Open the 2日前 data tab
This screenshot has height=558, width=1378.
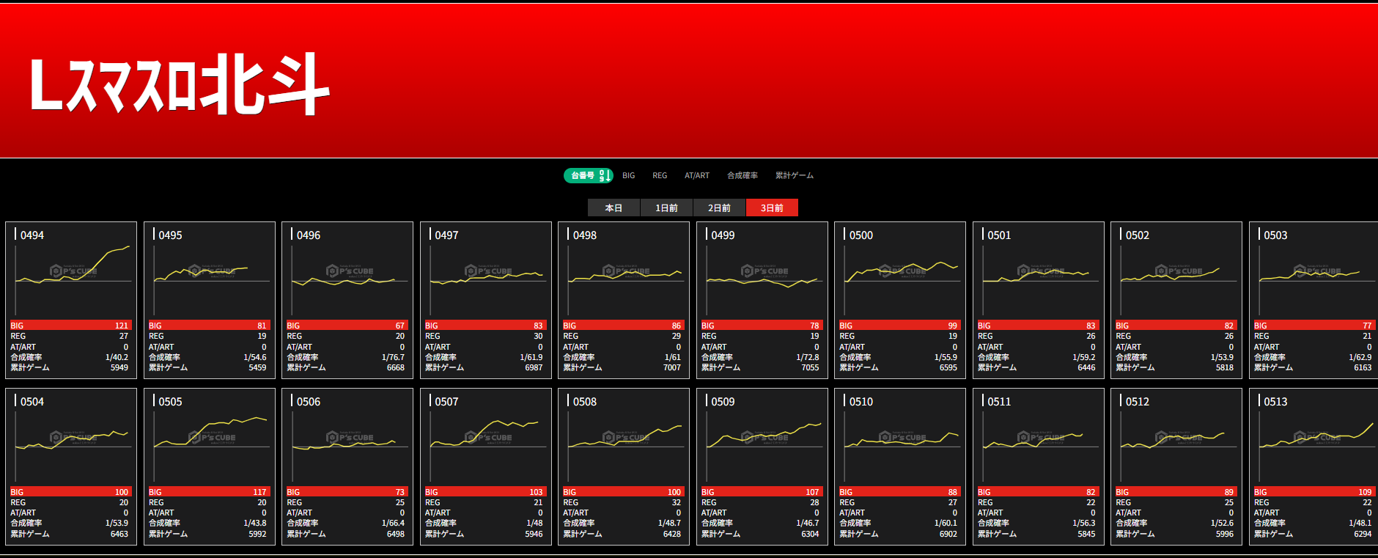click(719, 208)
